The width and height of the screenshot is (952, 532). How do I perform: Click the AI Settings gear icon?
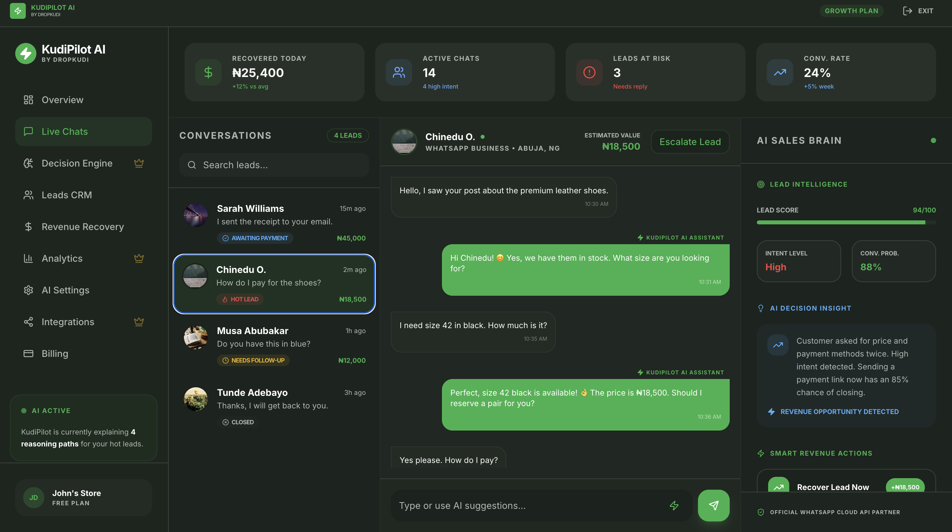click(x=28, y=290)
